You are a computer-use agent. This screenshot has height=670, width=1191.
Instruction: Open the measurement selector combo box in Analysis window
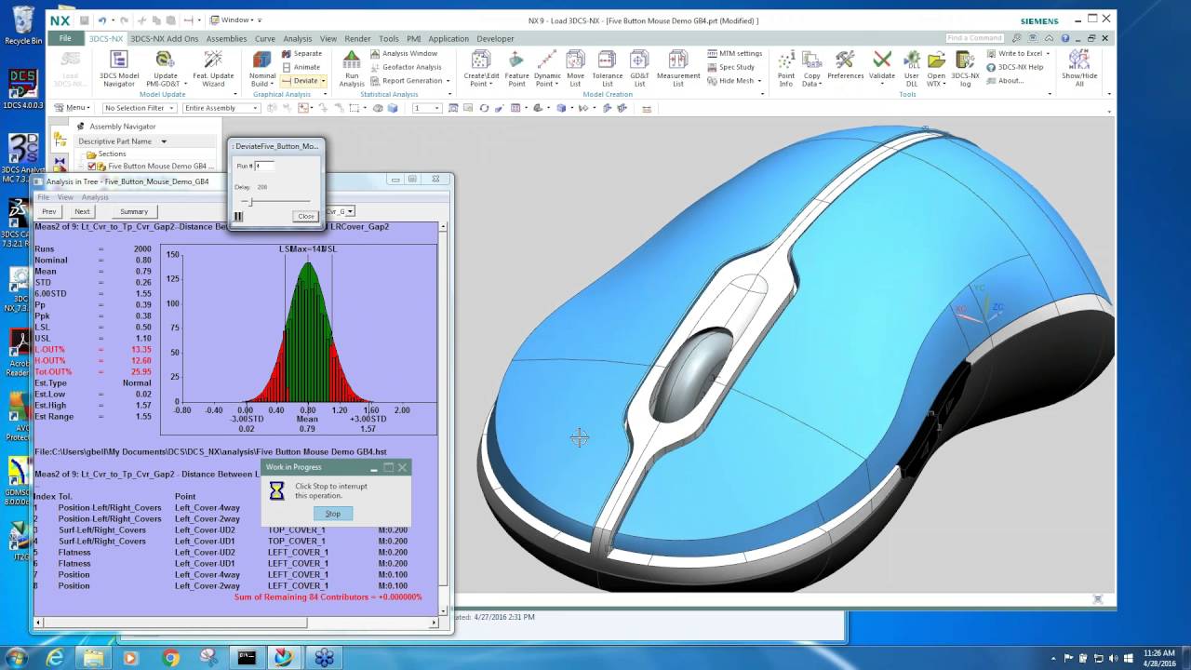point(350,211)
